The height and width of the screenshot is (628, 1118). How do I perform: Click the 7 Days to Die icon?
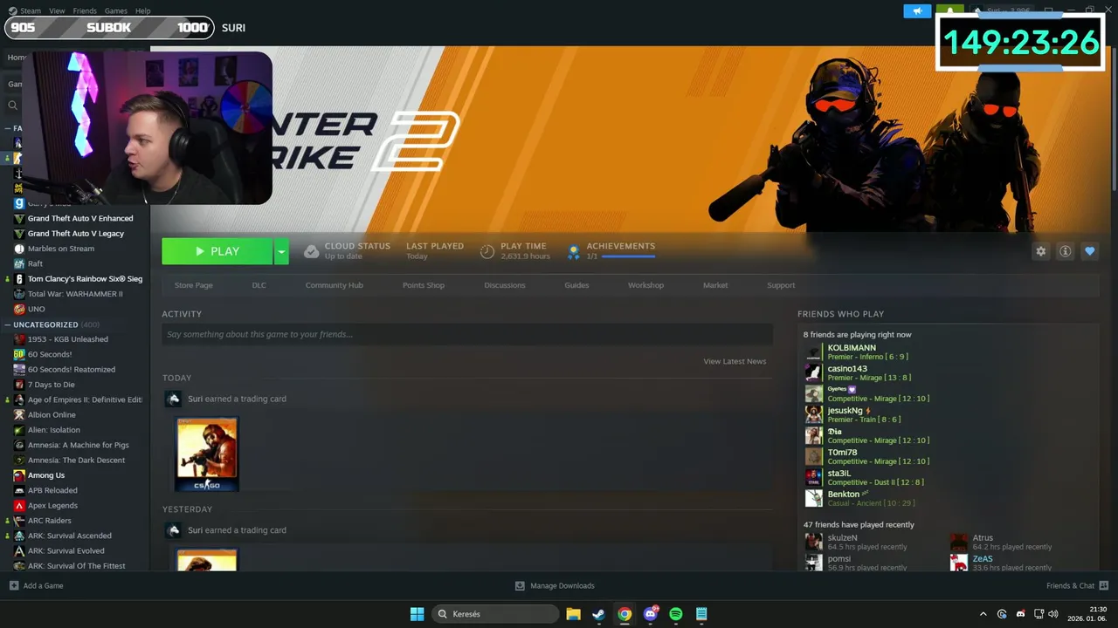(19, 385)
